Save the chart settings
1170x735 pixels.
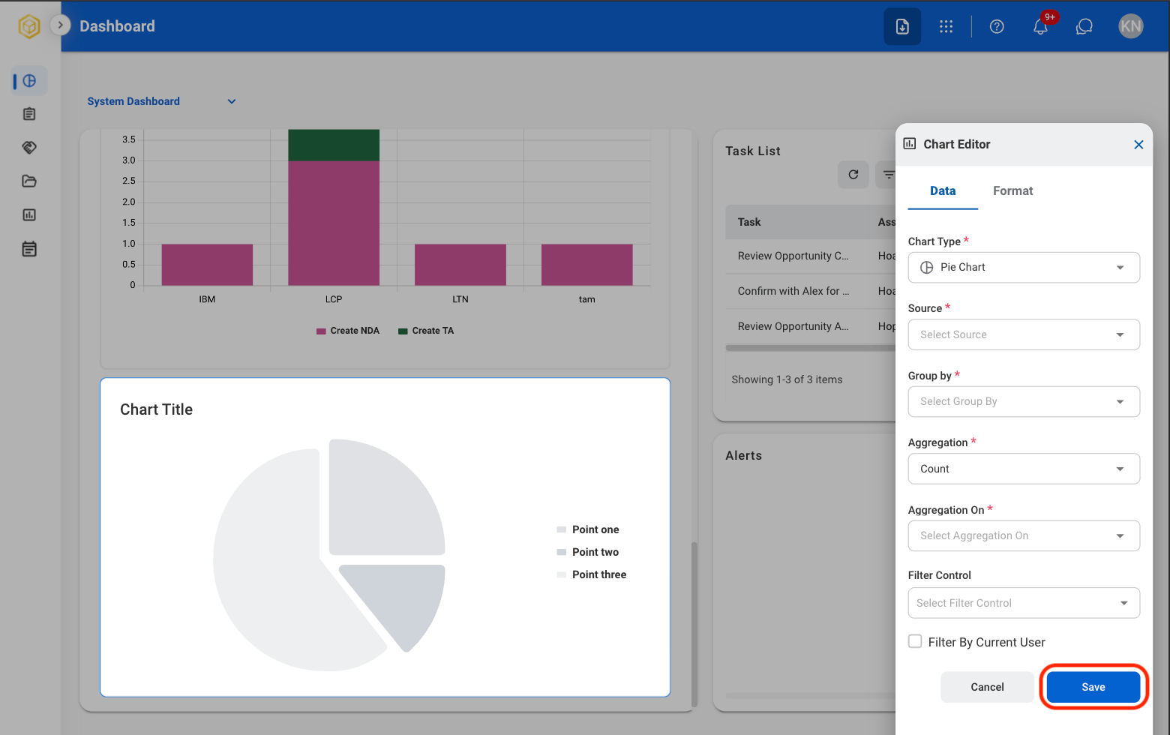point(1093,687)
